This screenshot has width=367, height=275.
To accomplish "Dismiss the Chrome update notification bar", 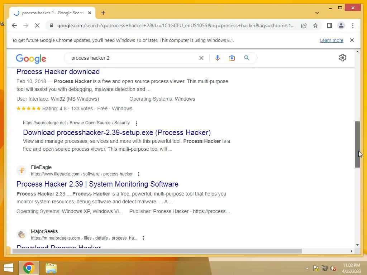I will 352,40.
